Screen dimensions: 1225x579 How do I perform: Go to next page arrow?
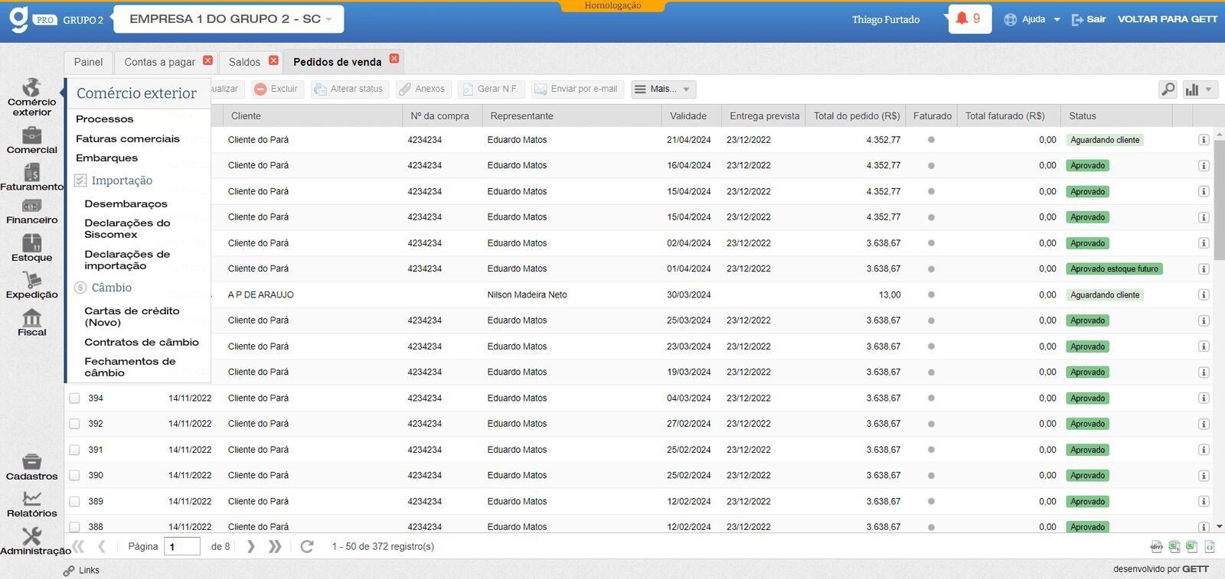(250, 546)
